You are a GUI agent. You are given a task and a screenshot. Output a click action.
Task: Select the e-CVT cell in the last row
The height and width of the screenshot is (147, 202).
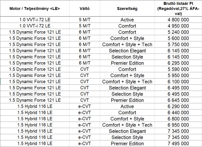pyautogui.click(x=85, y=143)
